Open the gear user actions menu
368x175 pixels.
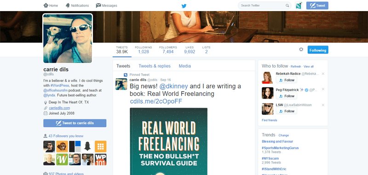[x=301, y=49]
